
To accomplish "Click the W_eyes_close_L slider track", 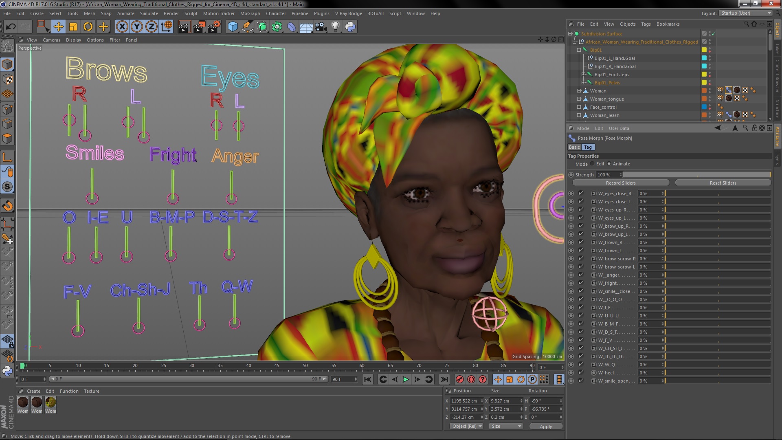I will 718,202.
